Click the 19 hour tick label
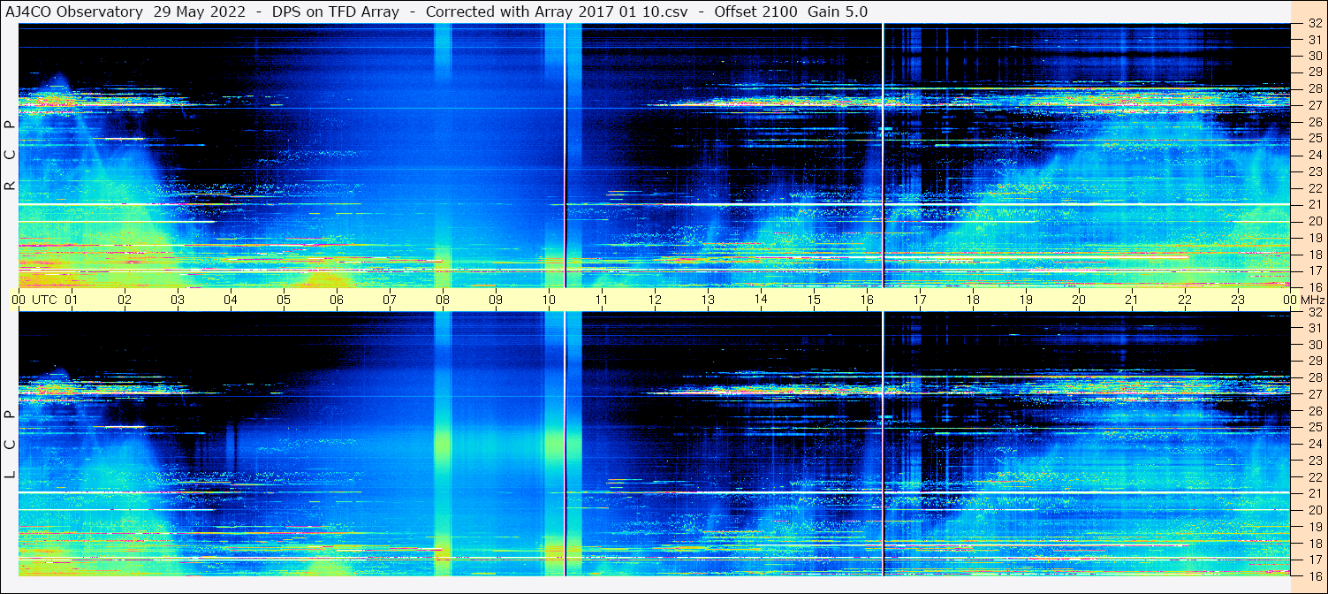 pos(1026,300)
